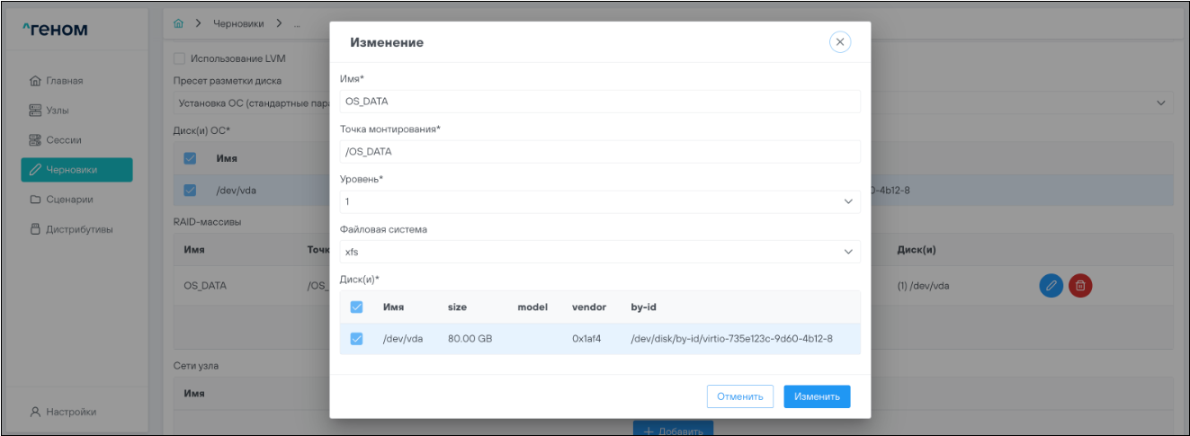
Task: Expand the Уровень dropdown
Action: pyautogui.click(x=600, y=201)
